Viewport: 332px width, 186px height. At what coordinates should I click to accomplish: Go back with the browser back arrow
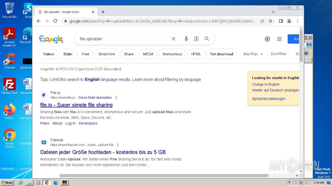coord(39,21)
